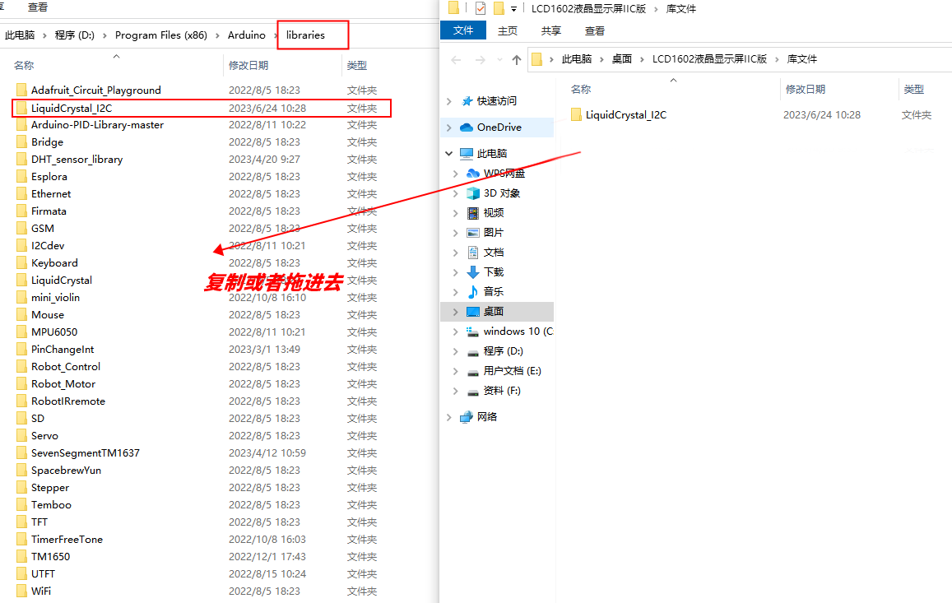Click 桌面 in the navigation pane
952x603 pixels.
coord(492,311)
